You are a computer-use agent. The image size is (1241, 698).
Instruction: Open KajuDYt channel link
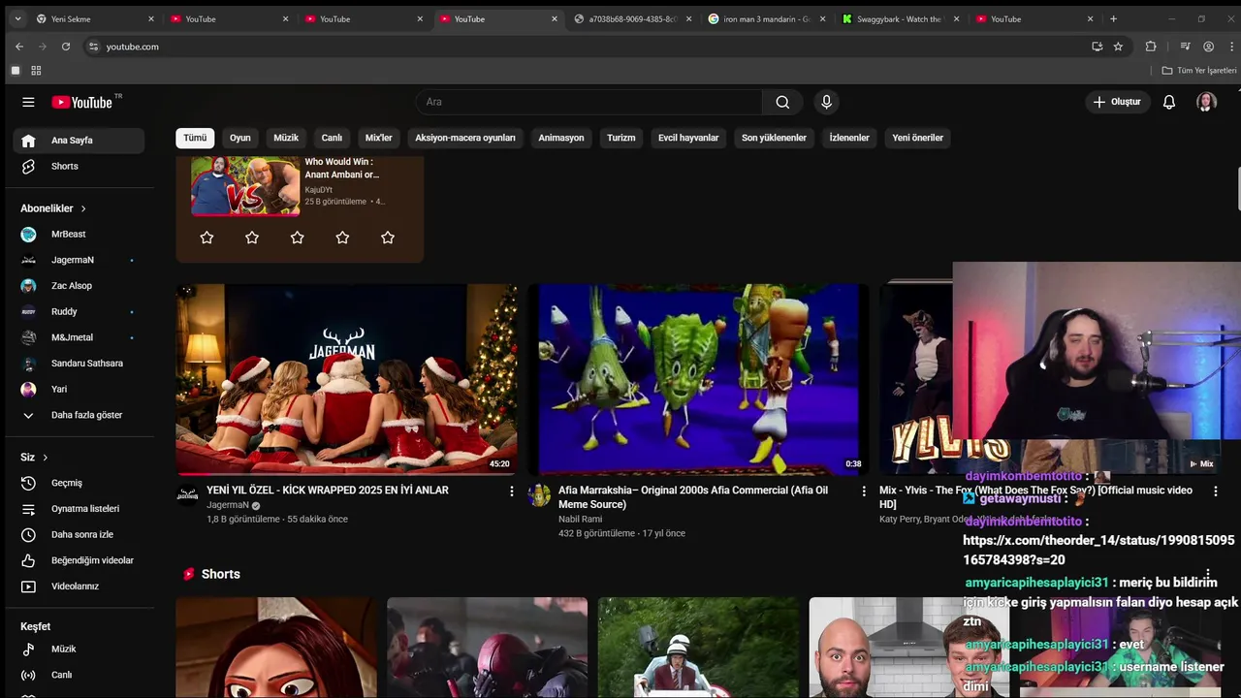click(x=319, y=190)
